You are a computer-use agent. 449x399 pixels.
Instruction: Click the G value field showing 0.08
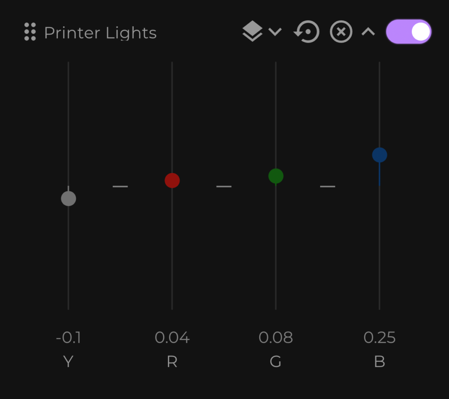(x=276, y=338)
